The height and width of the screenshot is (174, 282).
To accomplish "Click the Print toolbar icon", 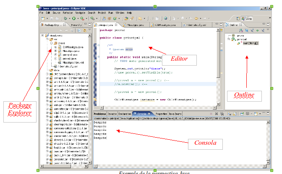I will (x=57, y=18).
